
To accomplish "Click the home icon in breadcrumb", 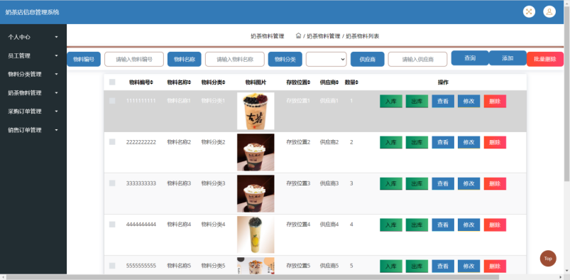I will (x=298, y=36).
